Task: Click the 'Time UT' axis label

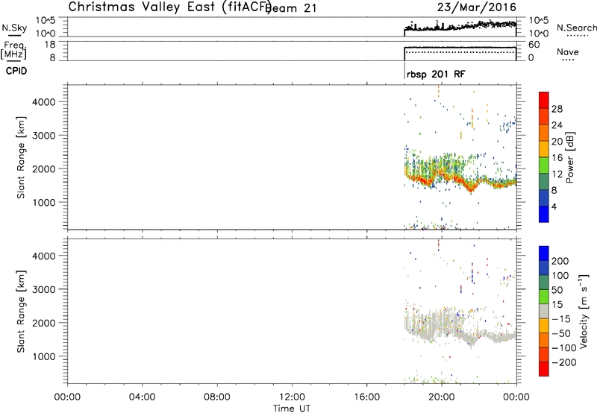Action: coord(292,409)
